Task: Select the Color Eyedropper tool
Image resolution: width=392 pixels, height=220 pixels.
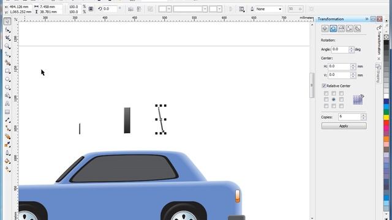Action: (x=7, y=145)
